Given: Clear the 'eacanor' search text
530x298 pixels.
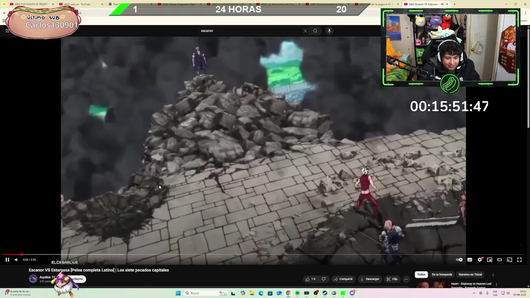Looking at the screenshot, I should [x=305, y=31].
